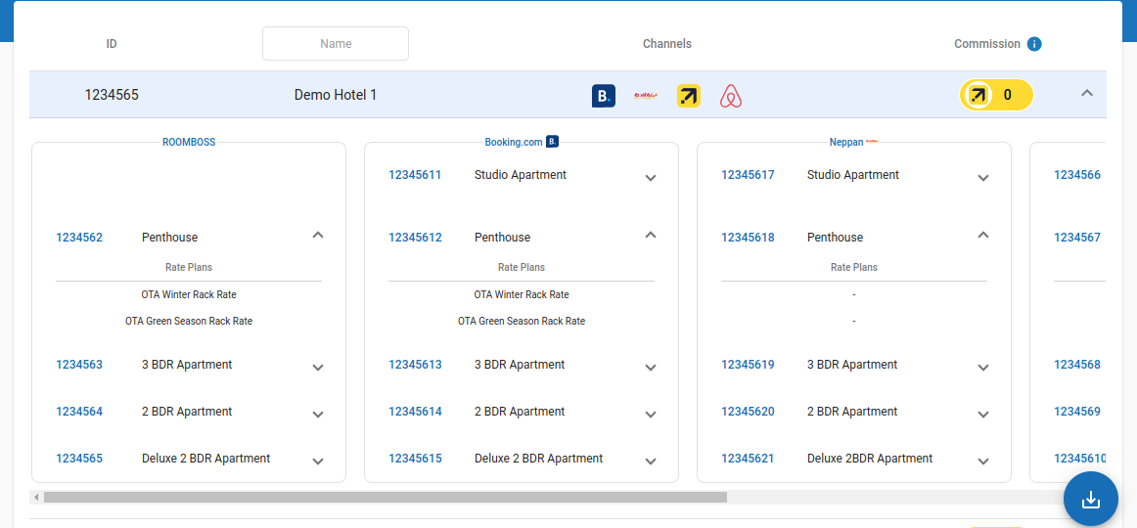
Task: Collapse the Demo Hotel 1 row
Action: 1086,93
